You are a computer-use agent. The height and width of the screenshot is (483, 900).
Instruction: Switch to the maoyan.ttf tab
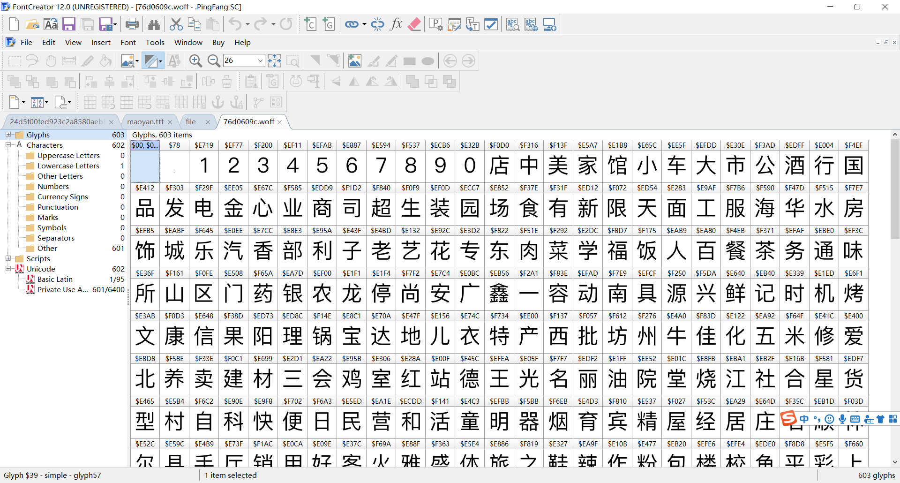[x=145, y=121]
